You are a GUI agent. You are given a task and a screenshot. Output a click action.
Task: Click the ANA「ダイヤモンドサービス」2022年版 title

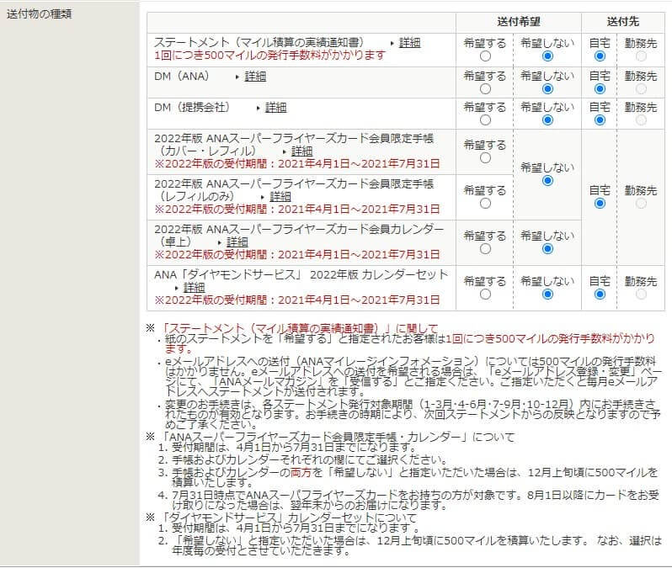click(301, 274)
